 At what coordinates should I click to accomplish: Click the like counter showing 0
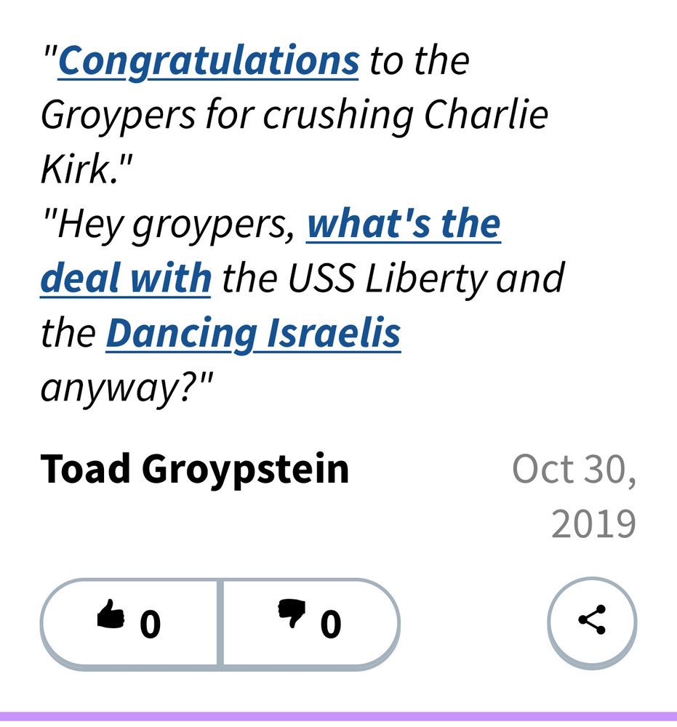coord(150,623)
